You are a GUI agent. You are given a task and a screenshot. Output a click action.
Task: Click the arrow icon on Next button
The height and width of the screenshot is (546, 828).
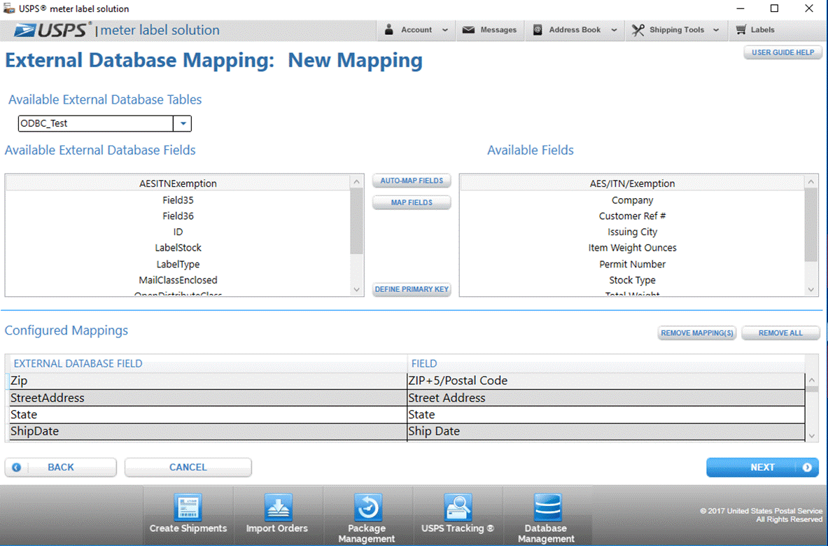(807, 468)
